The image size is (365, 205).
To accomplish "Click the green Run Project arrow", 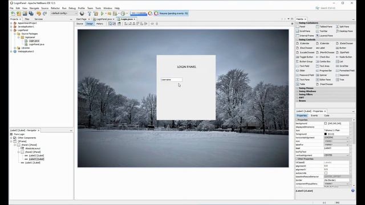I will tap(102, 14).
